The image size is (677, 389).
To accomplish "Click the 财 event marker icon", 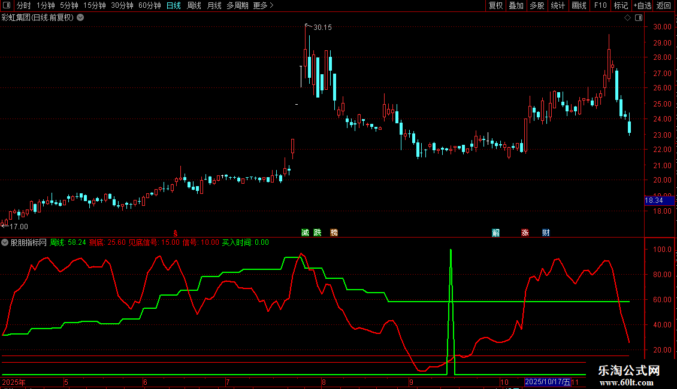I will pos(546,232).
